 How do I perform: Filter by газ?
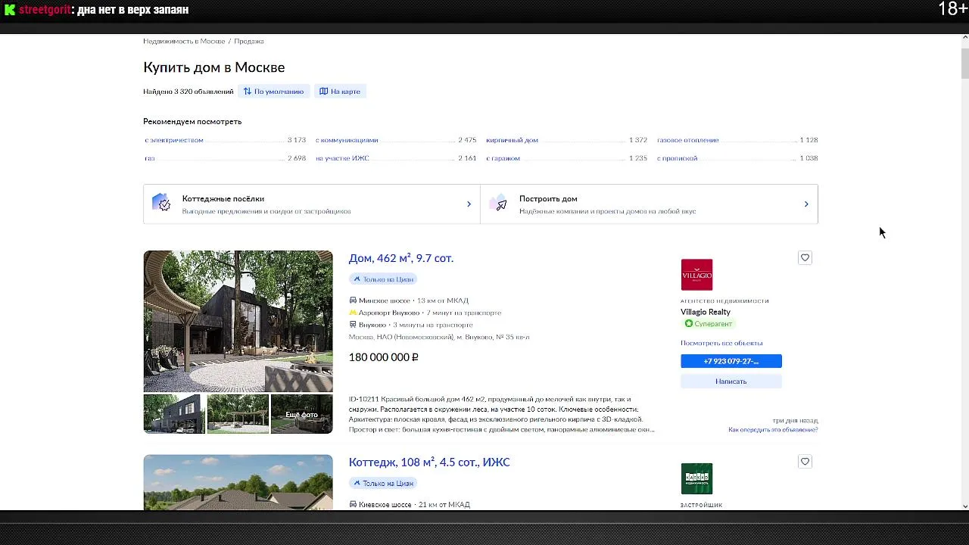(150, 158)
